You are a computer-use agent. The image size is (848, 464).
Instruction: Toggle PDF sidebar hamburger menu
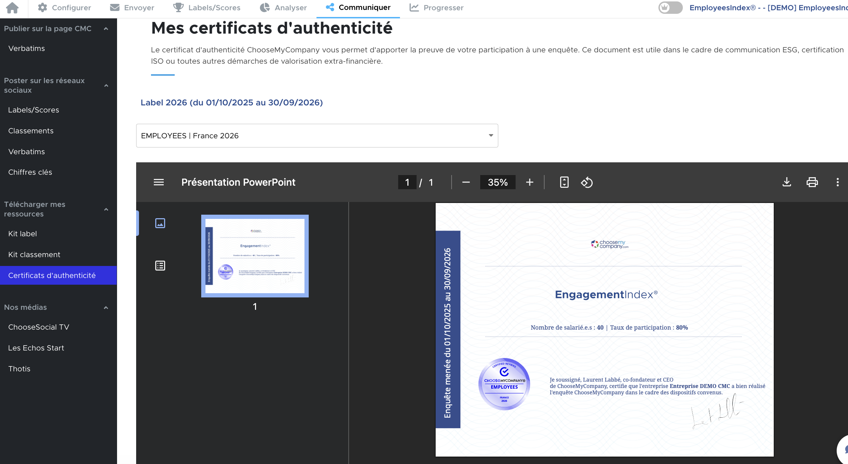[x=159, y=182]
